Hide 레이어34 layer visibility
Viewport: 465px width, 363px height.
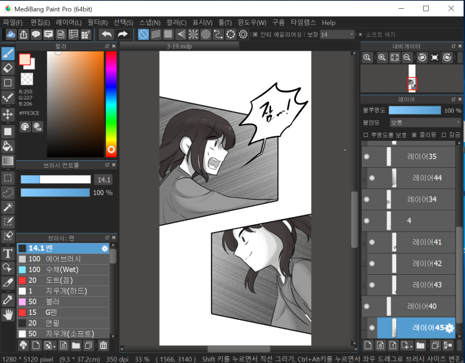click(x=367, y=199)
